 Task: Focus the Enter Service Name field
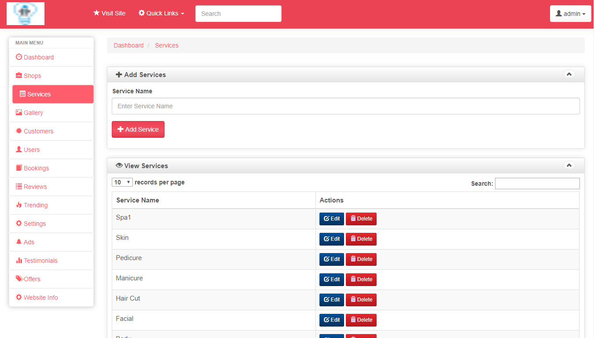click(345, 106)
